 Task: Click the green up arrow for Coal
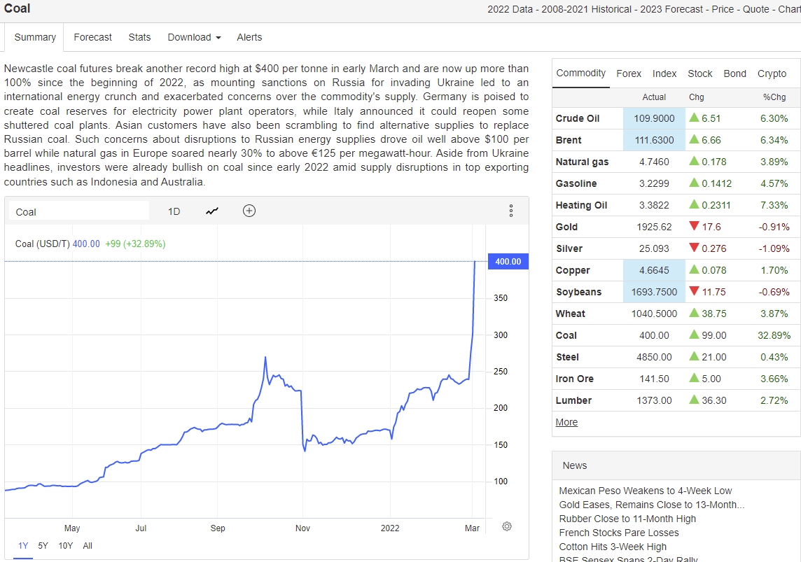pyautogui.click(x=694, y=335)
